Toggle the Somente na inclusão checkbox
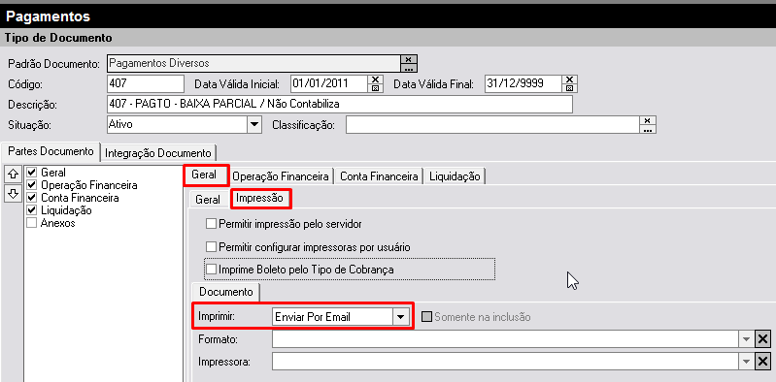Viewport: 776px width, 382px height. [x=426, y=317]
